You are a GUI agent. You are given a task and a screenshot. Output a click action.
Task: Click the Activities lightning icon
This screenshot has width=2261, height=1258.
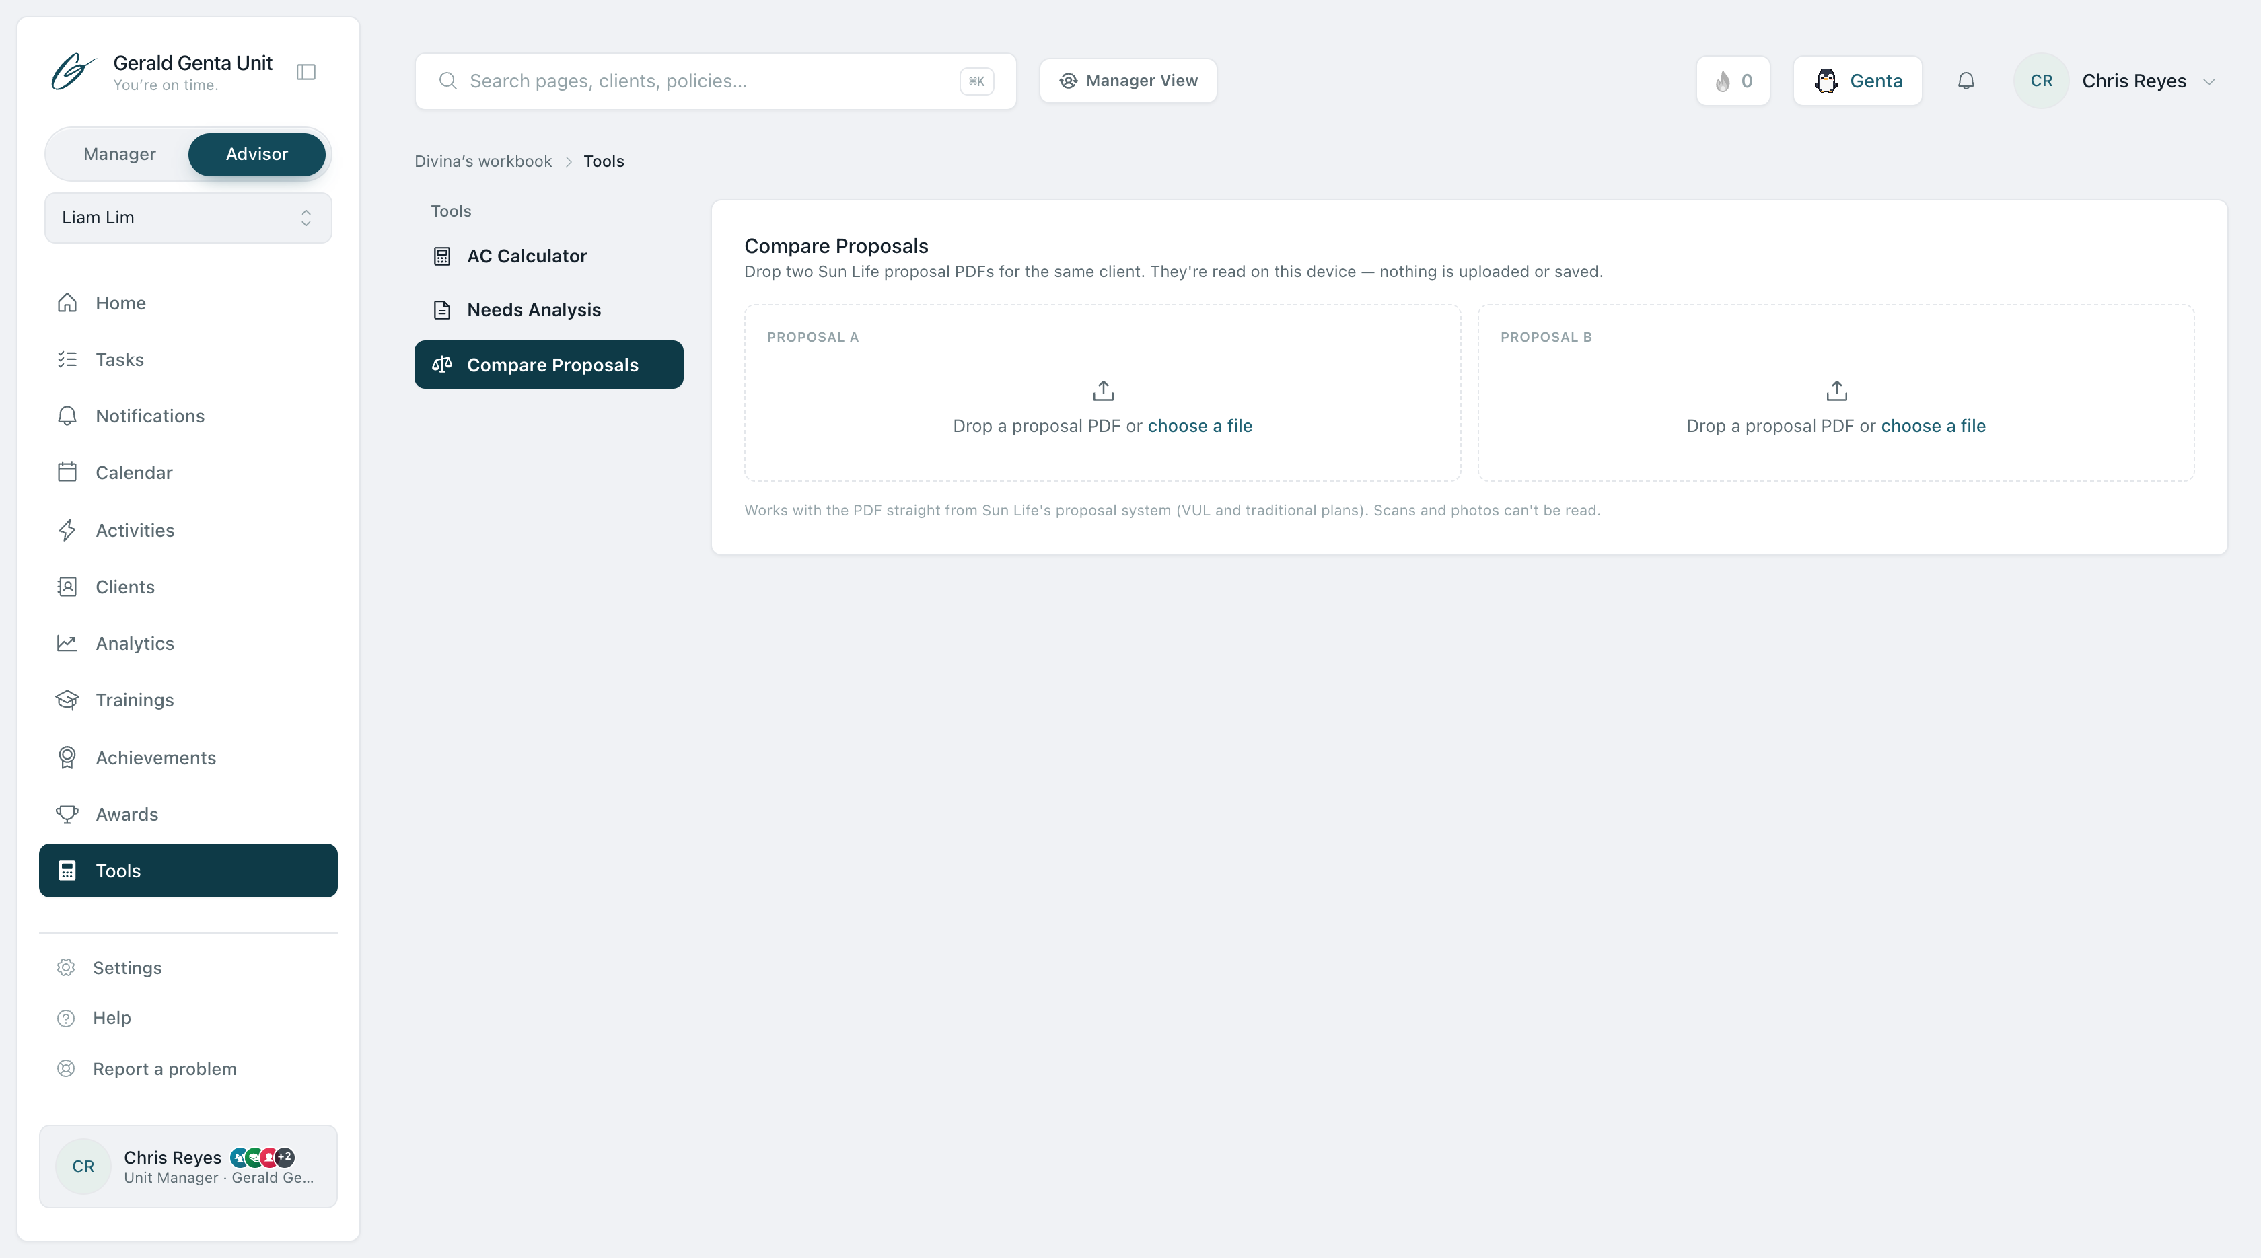coord(67,530)
